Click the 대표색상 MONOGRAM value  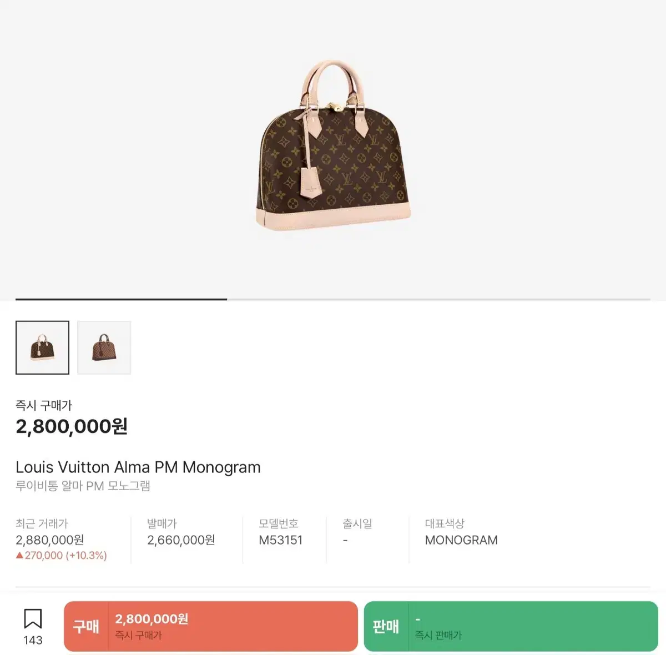pyautogui.click(x=461, y=540)
